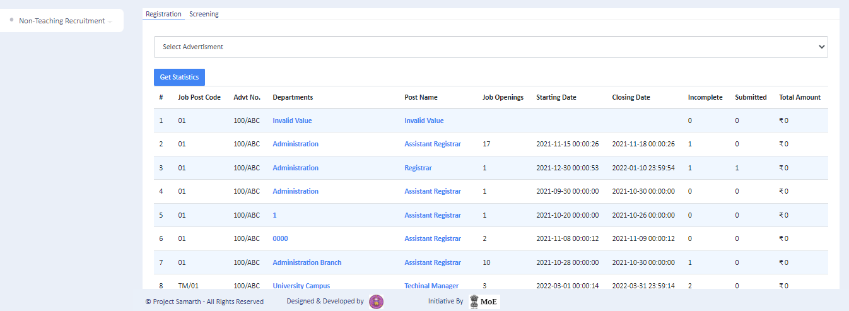Click the Post Name column header

pyautogui.click(x=421, y=97)
